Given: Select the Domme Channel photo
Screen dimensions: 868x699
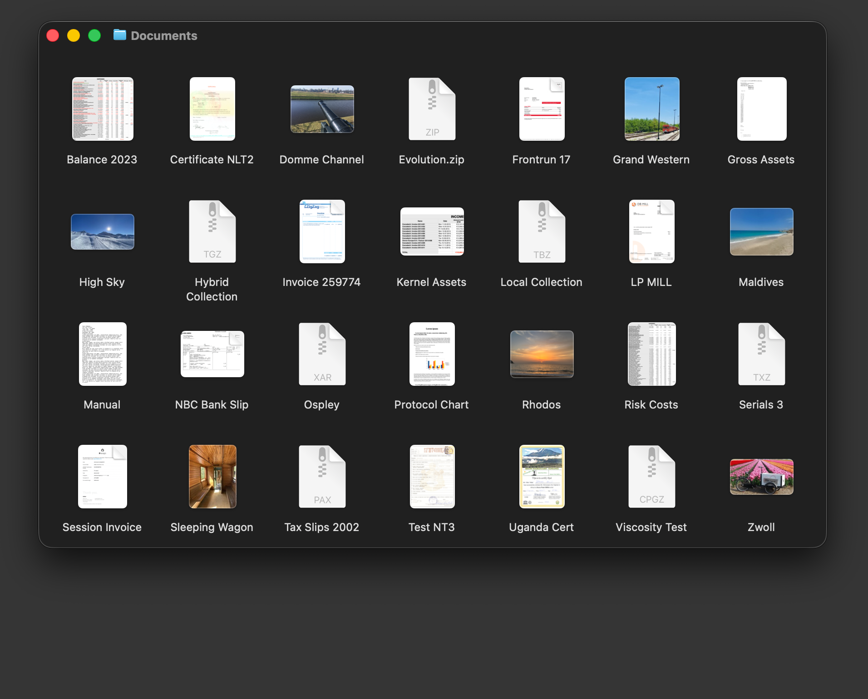Looking at the screenshot, I should pyautogui.click(x=322, y=109).
